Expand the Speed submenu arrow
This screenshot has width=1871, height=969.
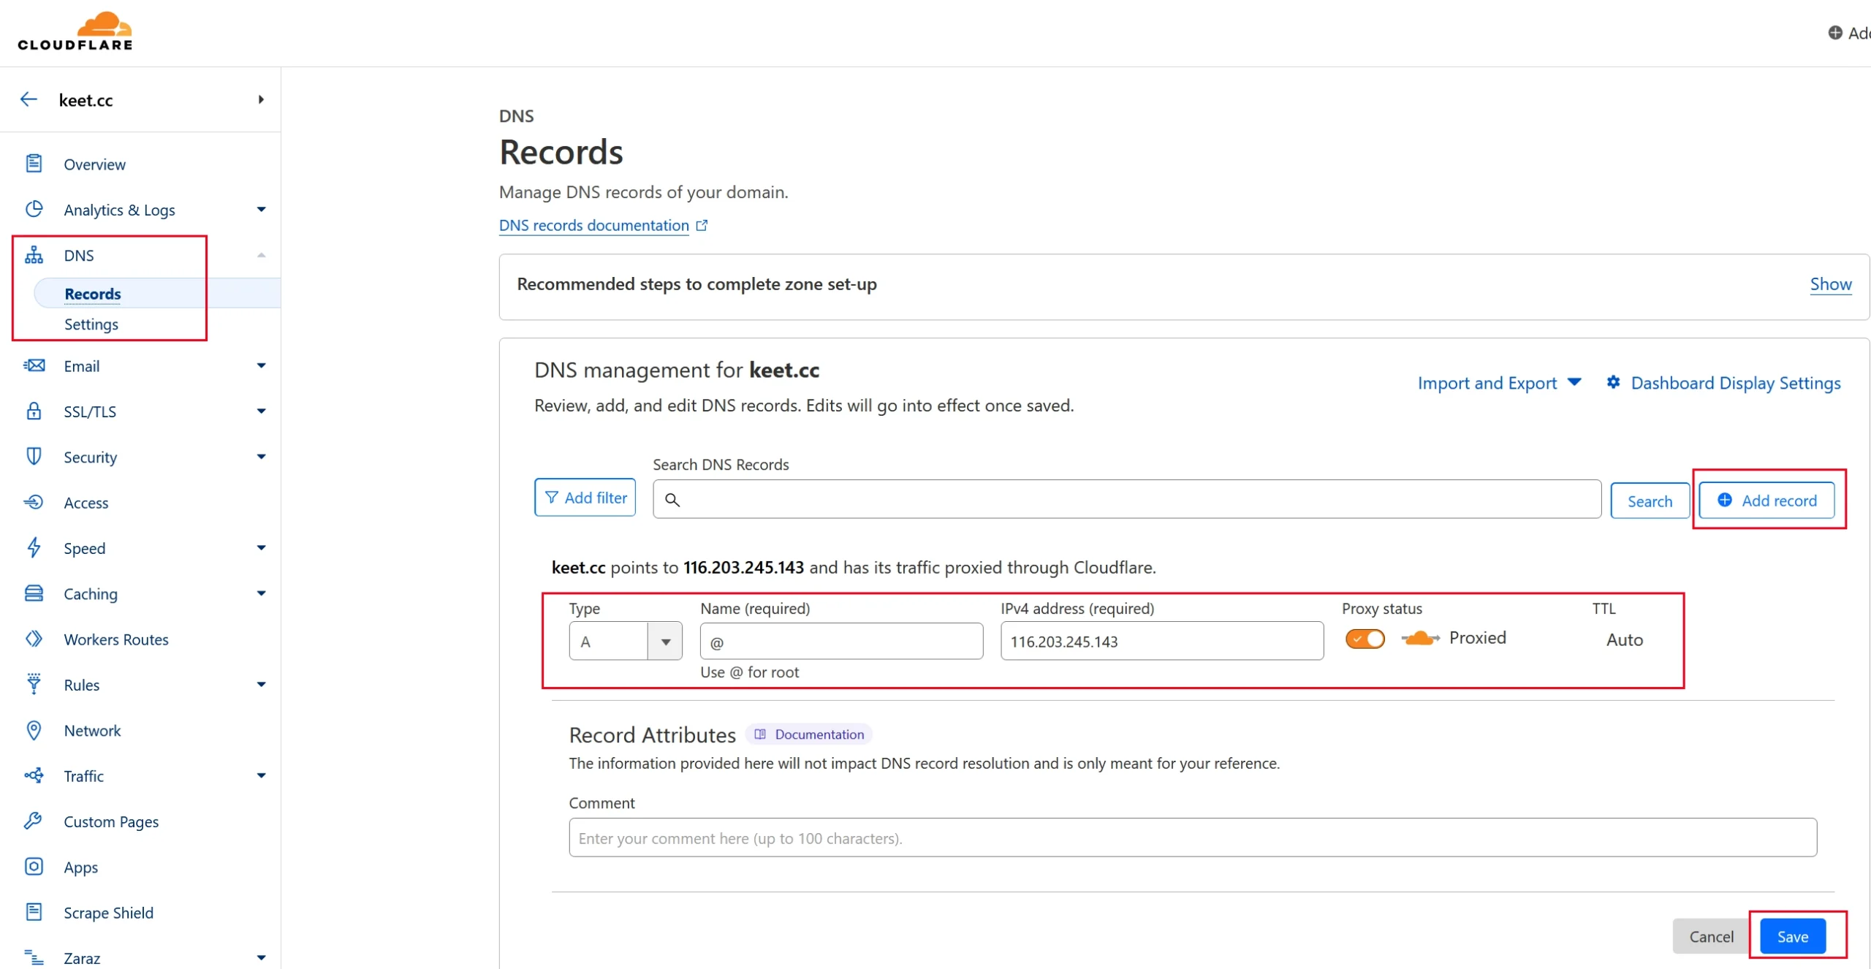pyautogui.click(x=261, y=547)
